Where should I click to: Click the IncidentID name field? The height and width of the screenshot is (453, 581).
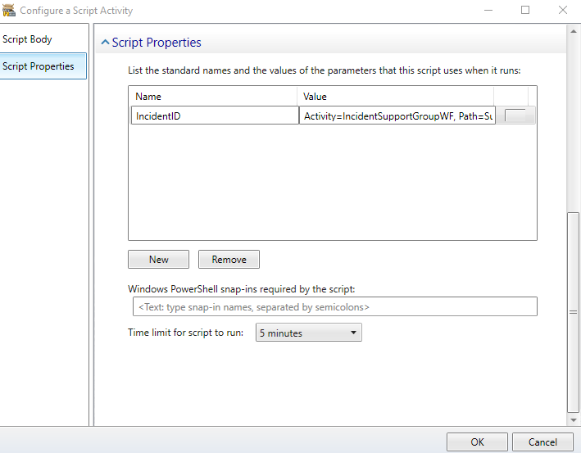[x=215, y=116]
